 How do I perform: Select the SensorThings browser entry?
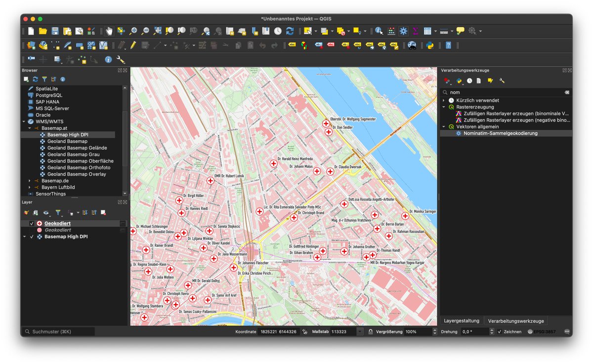tap(50, 194)
